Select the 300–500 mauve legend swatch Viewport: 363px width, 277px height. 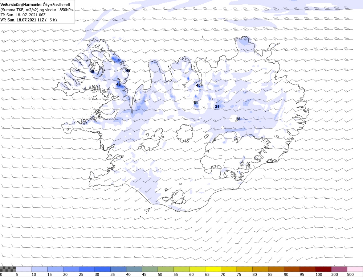point(339,269)
